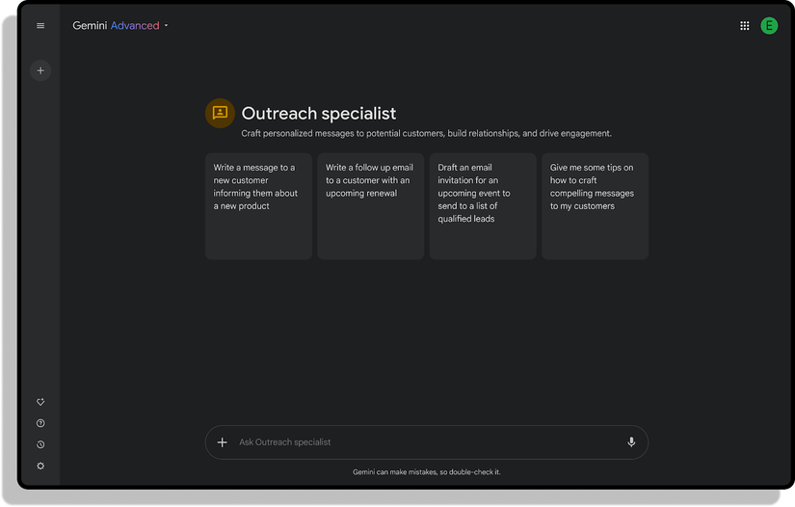795x507 pixels.
Task: Click the Outreach specialist heading text
Action: (x=318, y=114)
